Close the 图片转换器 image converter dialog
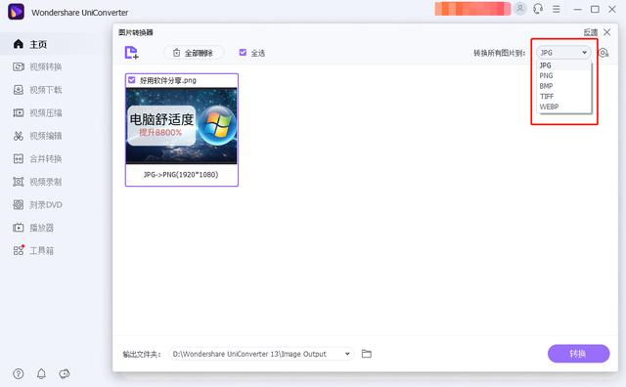 coord(606,32)
